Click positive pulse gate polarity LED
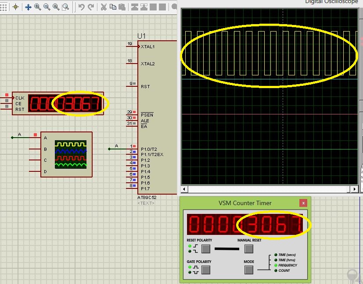 point(190,267)
